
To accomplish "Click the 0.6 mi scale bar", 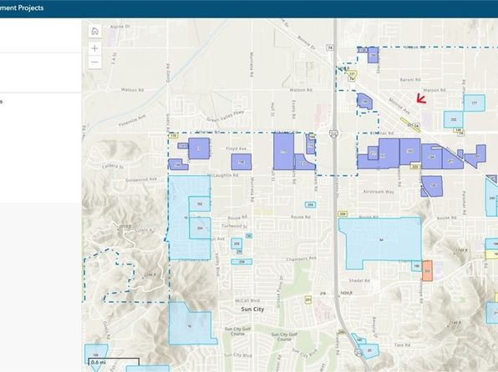I will coord(114,362).
